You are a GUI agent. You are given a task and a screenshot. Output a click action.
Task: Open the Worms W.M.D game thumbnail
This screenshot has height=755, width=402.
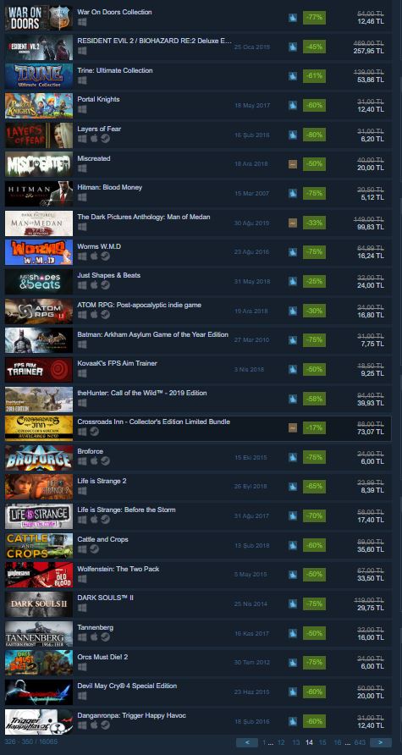pyautogui.click(x=39, y=252)
